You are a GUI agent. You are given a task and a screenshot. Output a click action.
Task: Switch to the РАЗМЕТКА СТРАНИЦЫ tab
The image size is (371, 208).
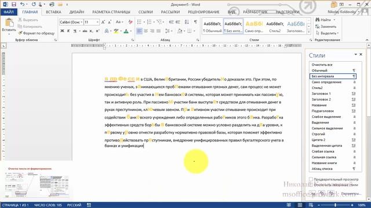(x=111, y=12)
